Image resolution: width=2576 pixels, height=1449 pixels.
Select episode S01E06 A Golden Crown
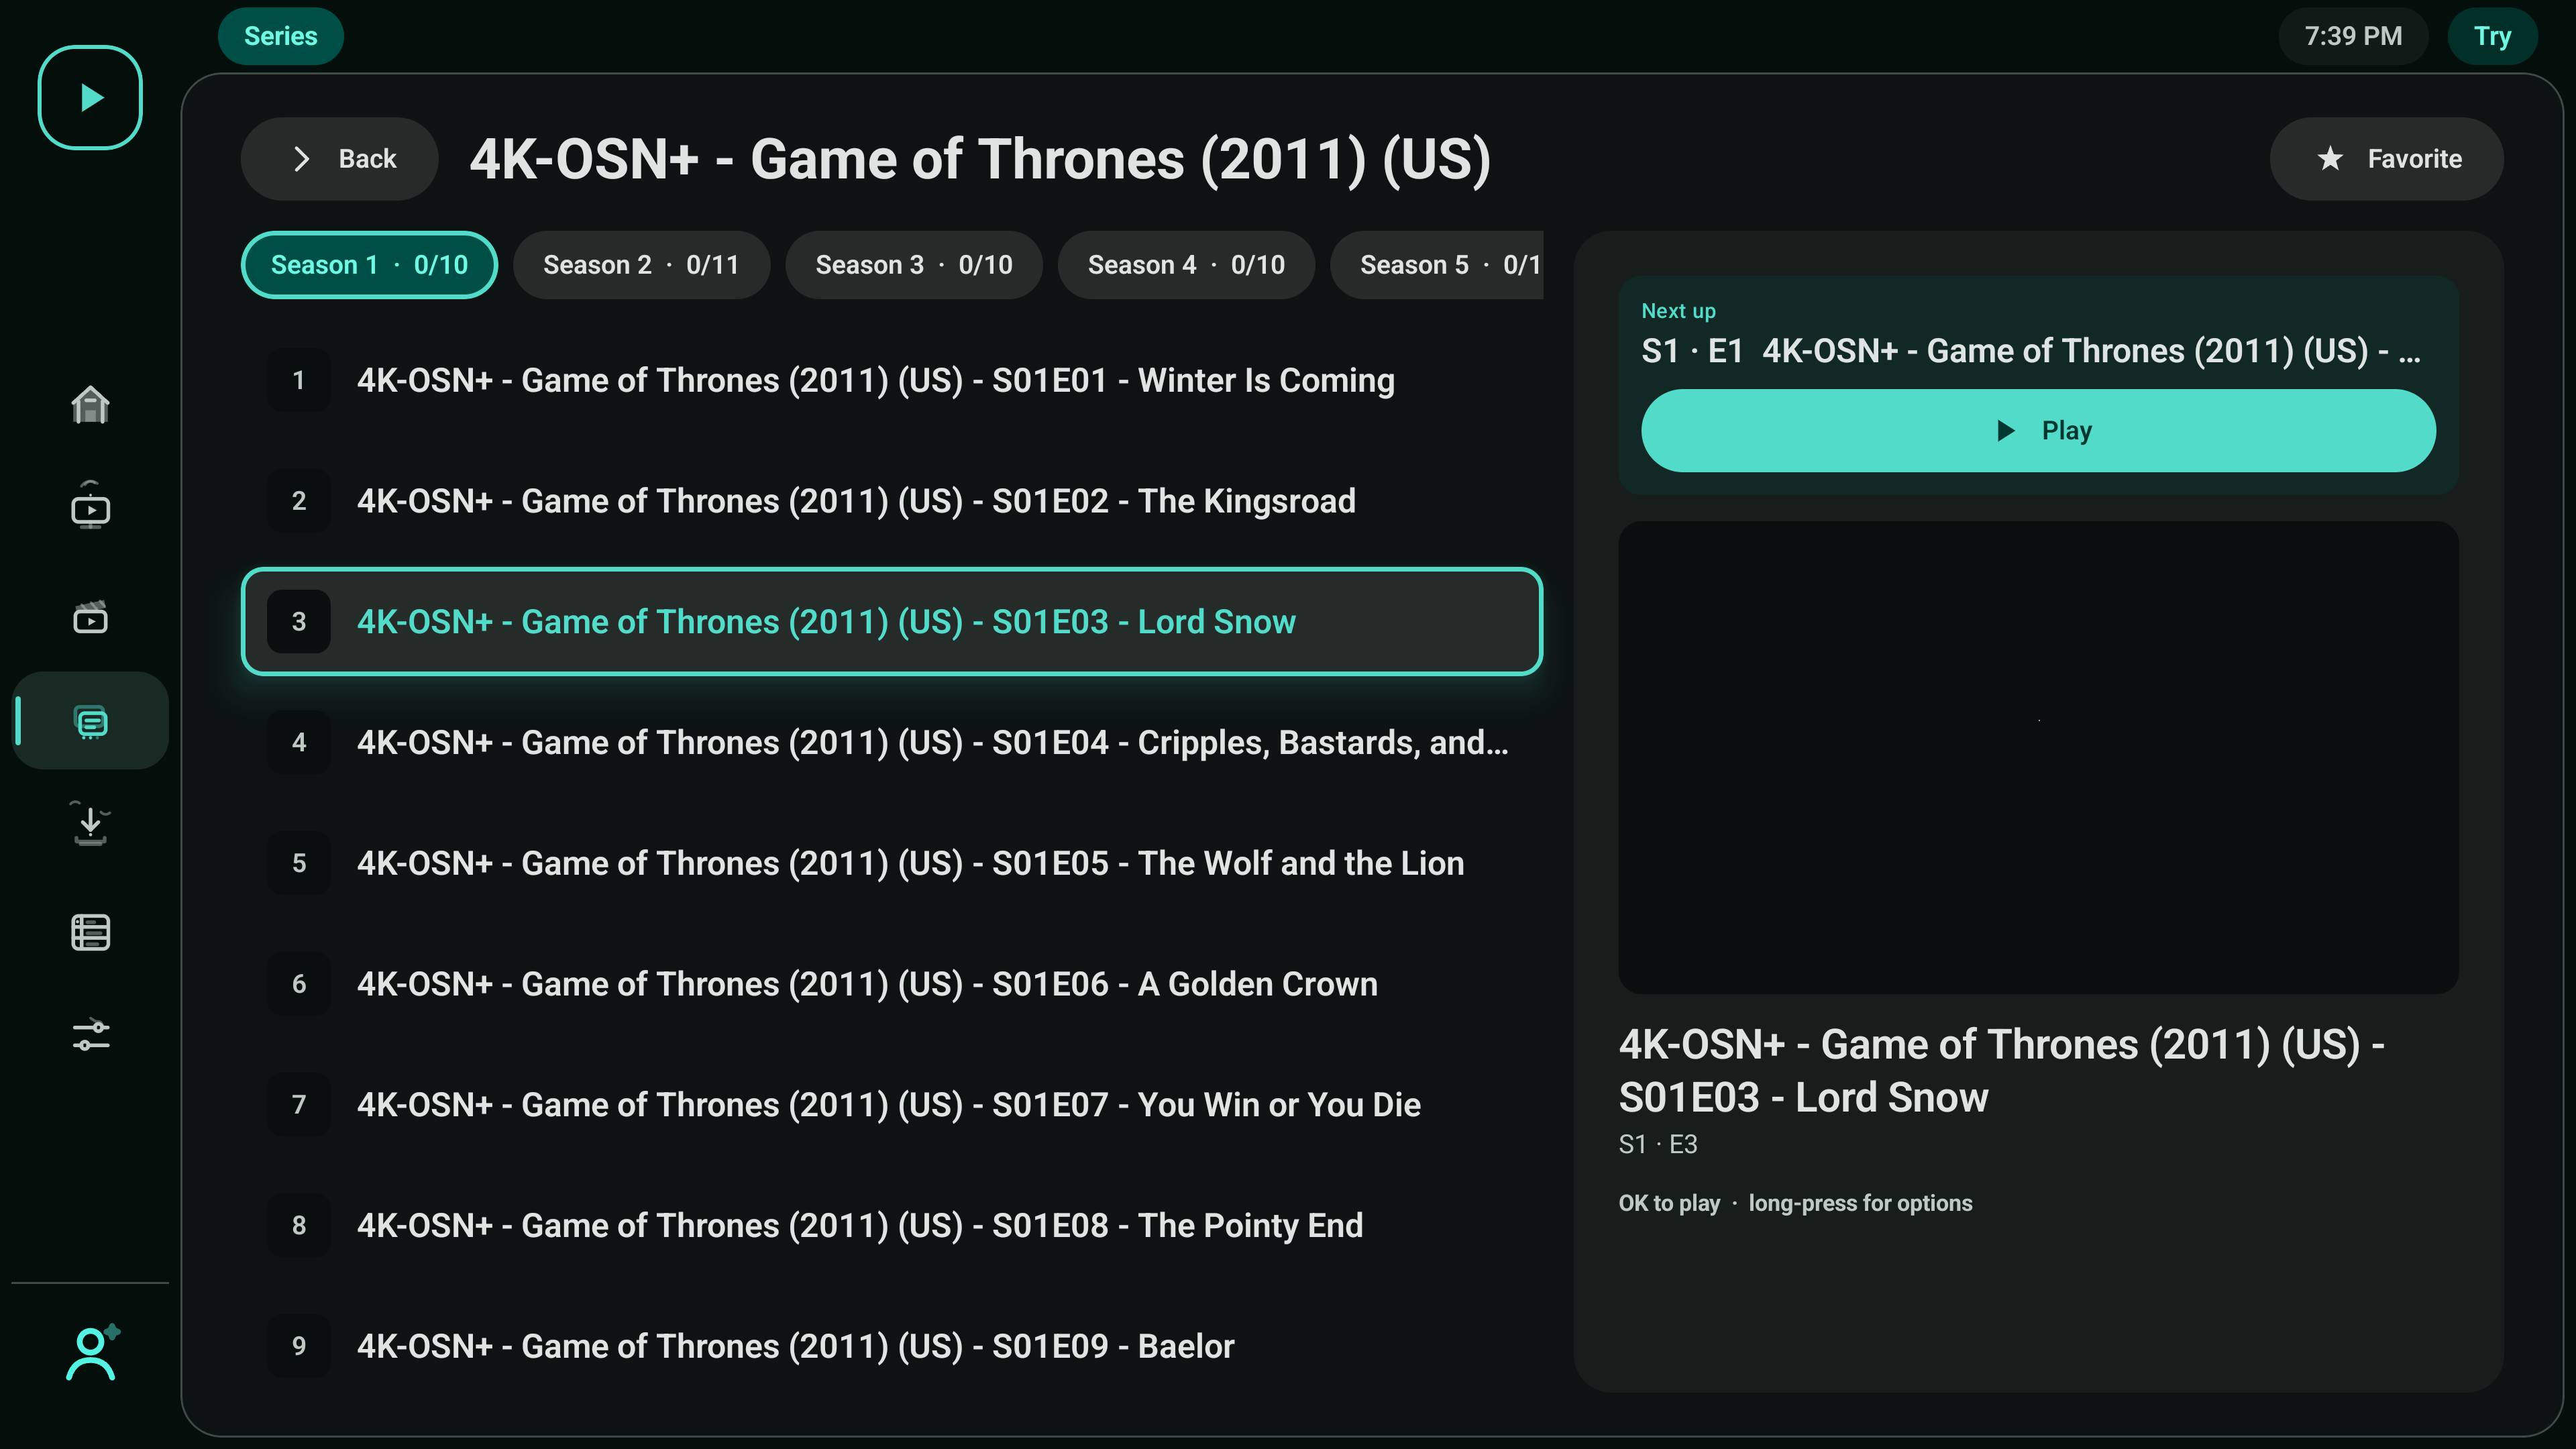pyautogui.click(x=891, y=984)
